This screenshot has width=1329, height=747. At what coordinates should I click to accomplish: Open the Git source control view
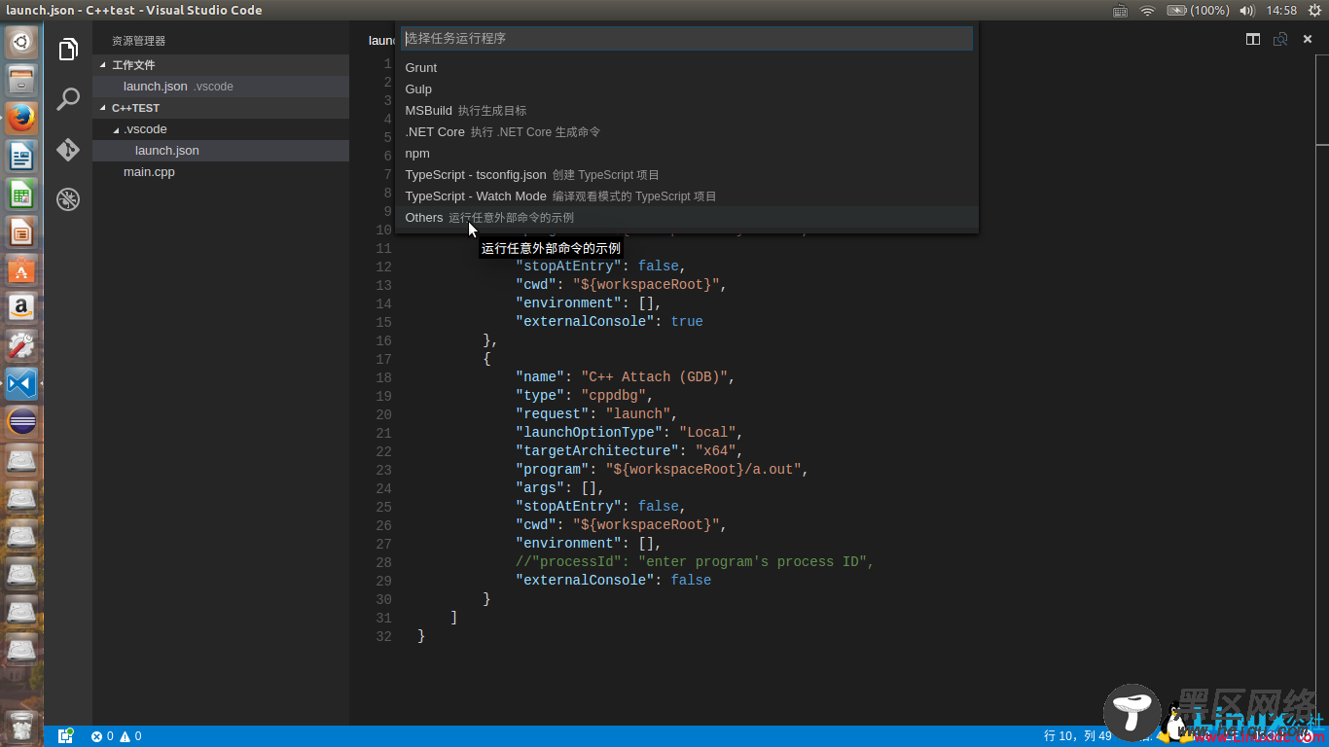coord(68,150)
